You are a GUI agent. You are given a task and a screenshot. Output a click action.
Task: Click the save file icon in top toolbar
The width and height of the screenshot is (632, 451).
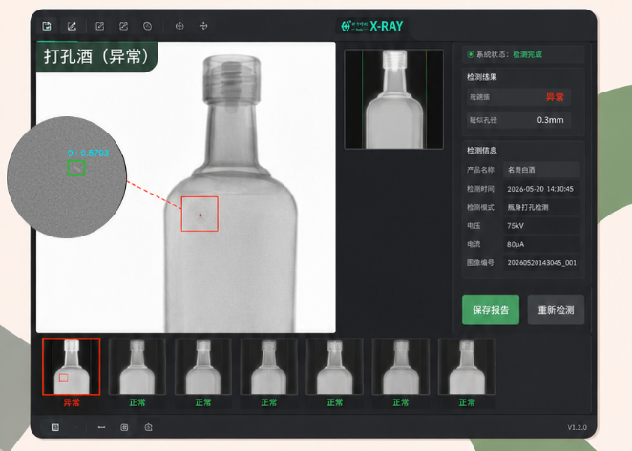coord(47,26)
